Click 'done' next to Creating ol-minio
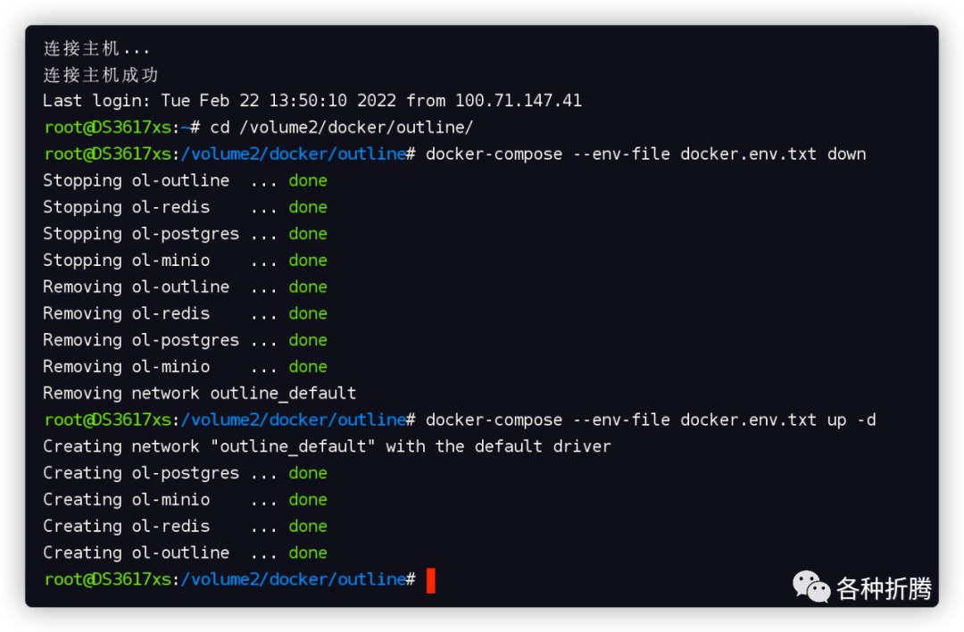The height and width of the screenshot is (632, 964). pyautogui.click(x=308, y=499)
